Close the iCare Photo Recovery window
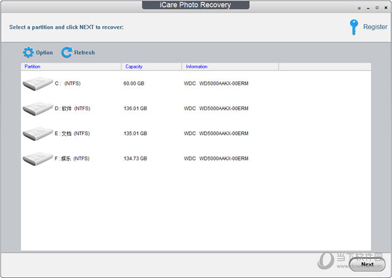 pos(385,8)
